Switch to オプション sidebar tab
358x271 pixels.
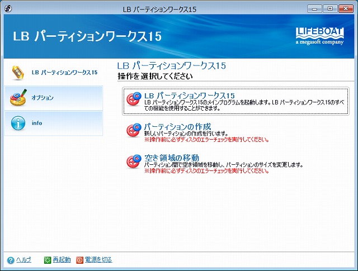coord(54,98)
